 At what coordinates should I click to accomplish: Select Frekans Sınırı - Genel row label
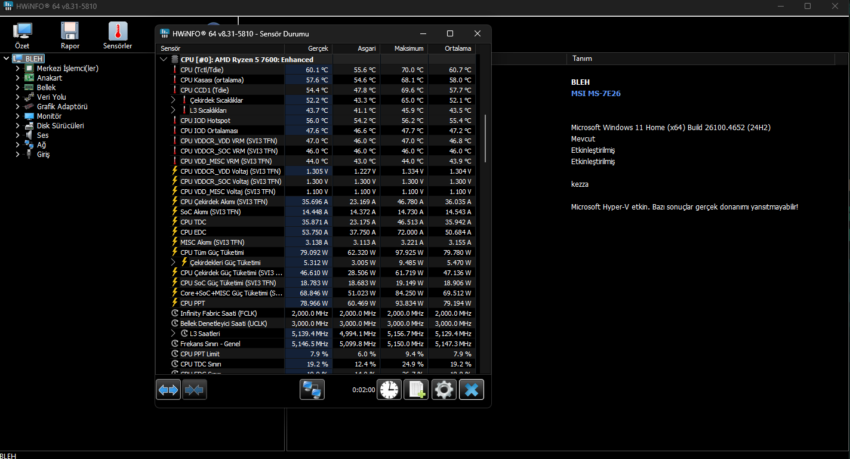210,344
